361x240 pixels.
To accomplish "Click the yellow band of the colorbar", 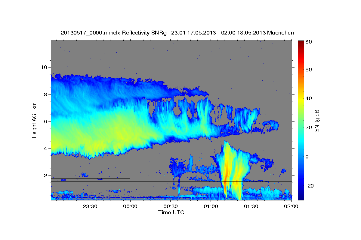I will [301, 99].
